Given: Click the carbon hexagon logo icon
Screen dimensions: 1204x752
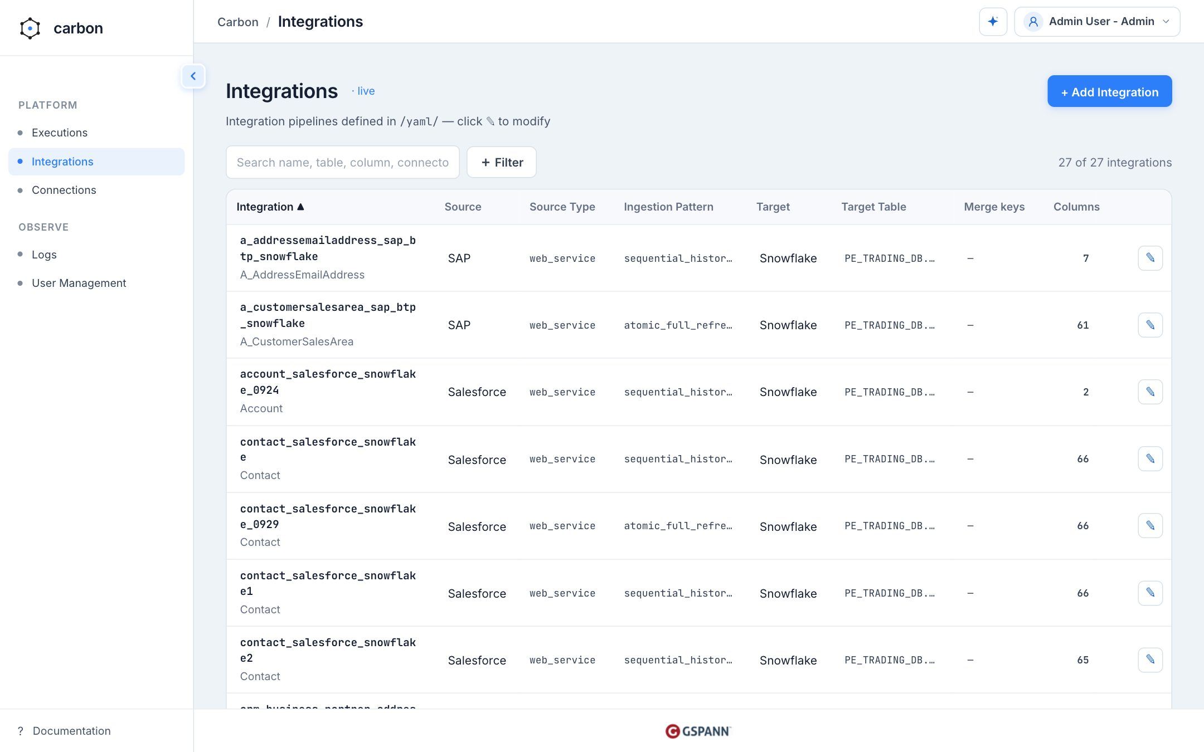Looking at the screenshot, I should [x=30, y=28].
